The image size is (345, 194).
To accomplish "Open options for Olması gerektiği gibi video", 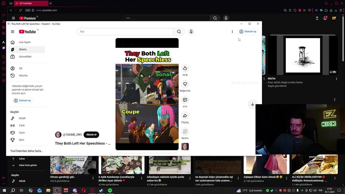I will tap(93, 178).
